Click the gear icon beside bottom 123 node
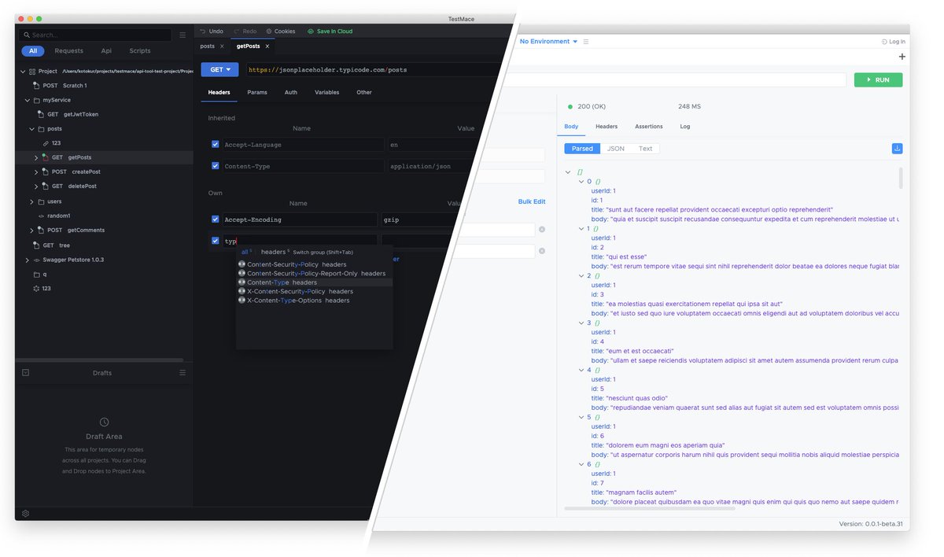 coord(36,289)
